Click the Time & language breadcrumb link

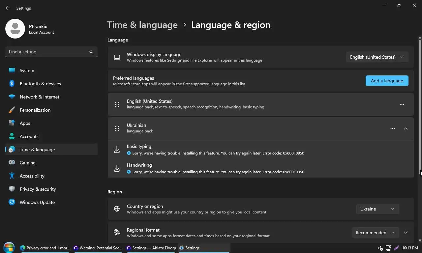coord(142,25)
